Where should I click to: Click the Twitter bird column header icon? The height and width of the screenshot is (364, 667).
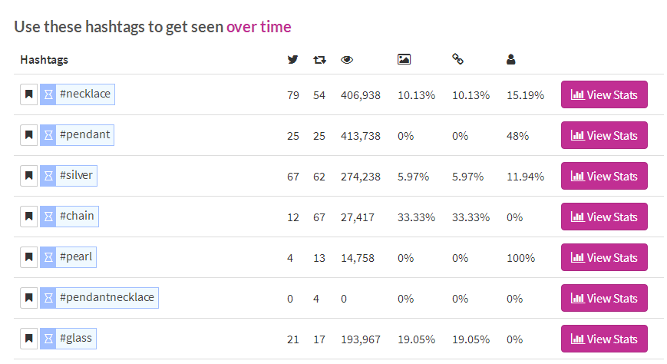pyautogui.click(x=292, y=60)
